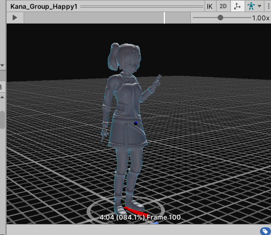
Task: Click the white playhead marker on timeline
Action: pos(164,18)
